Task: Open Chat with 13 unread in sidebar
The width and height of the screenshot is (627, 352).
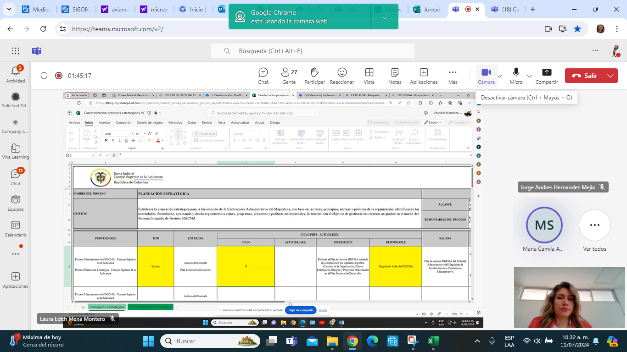Action: [x=16, y=177]
